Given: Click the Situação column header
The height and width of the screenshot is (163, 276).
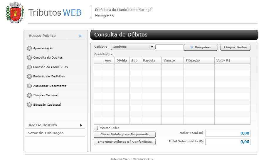Looking at the screenshot, I should 199,61.
